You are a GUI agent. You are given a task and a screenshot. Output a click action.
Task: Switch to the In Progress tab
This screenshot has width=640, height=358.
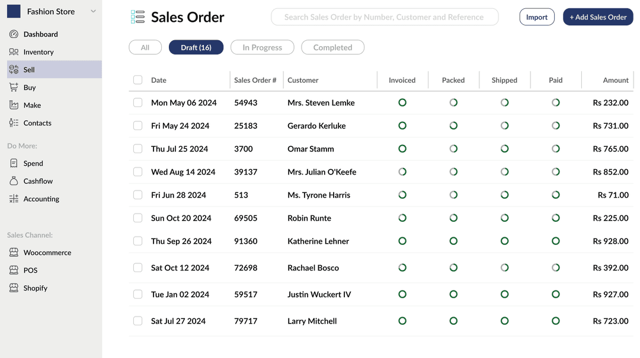(x=262, y=47)
